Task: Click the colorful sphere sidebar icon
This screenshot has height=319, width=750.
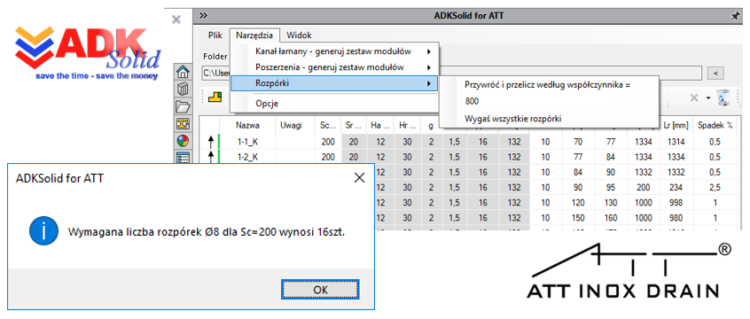Action: [x=183, y=140]
